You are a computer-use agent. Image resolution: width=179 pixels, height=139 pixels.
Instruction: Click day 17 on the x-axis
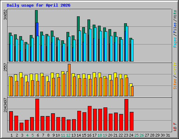tap(94, 135)
